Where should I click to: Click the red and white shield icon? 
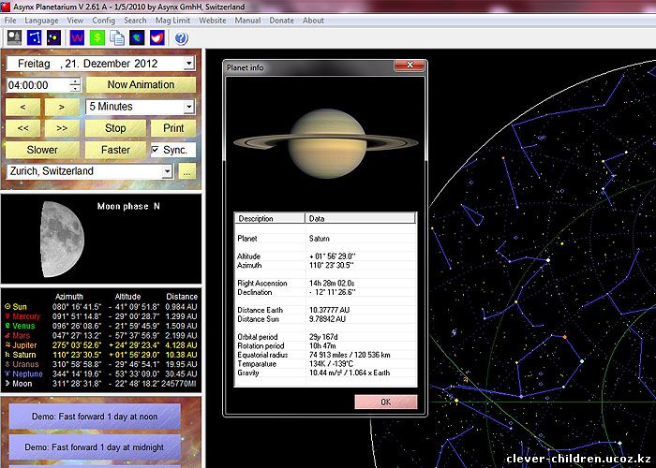(157, 37)
